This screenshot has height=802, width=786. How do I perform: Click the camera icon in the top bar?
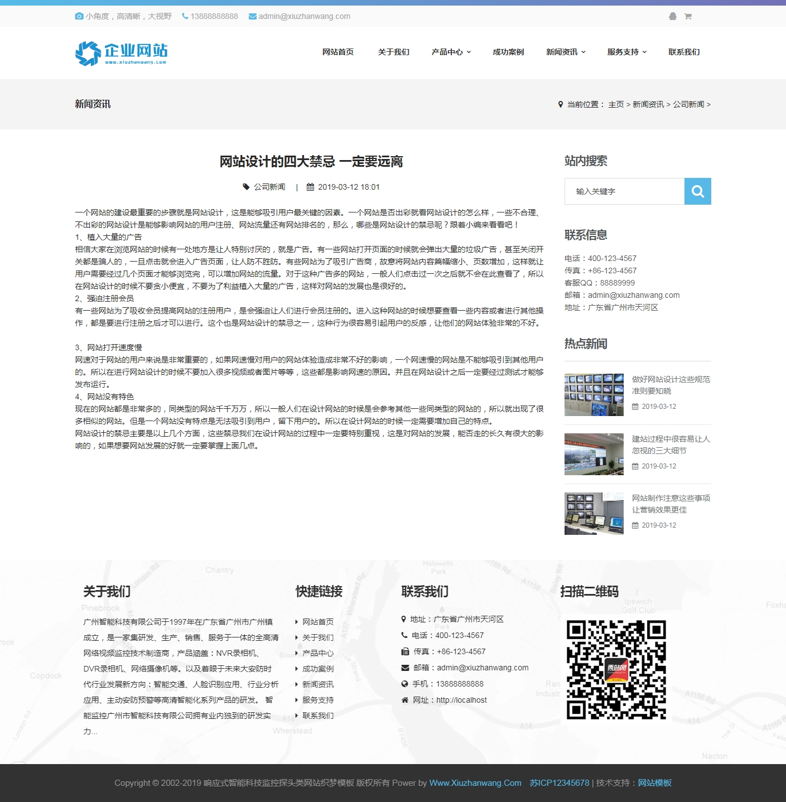pyautogui.click(x=79, y=17)
